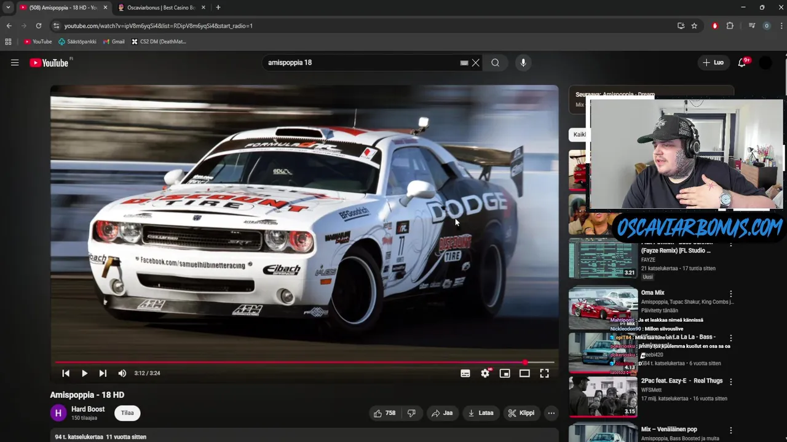Open the apps grid in bookmarks bar
Screen dimensions: 787x442
click(8, 42)
